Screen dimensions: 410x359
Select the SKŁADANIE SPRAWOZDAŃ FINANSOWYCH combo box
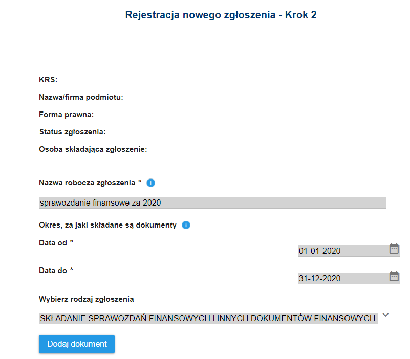pos(207,319)
